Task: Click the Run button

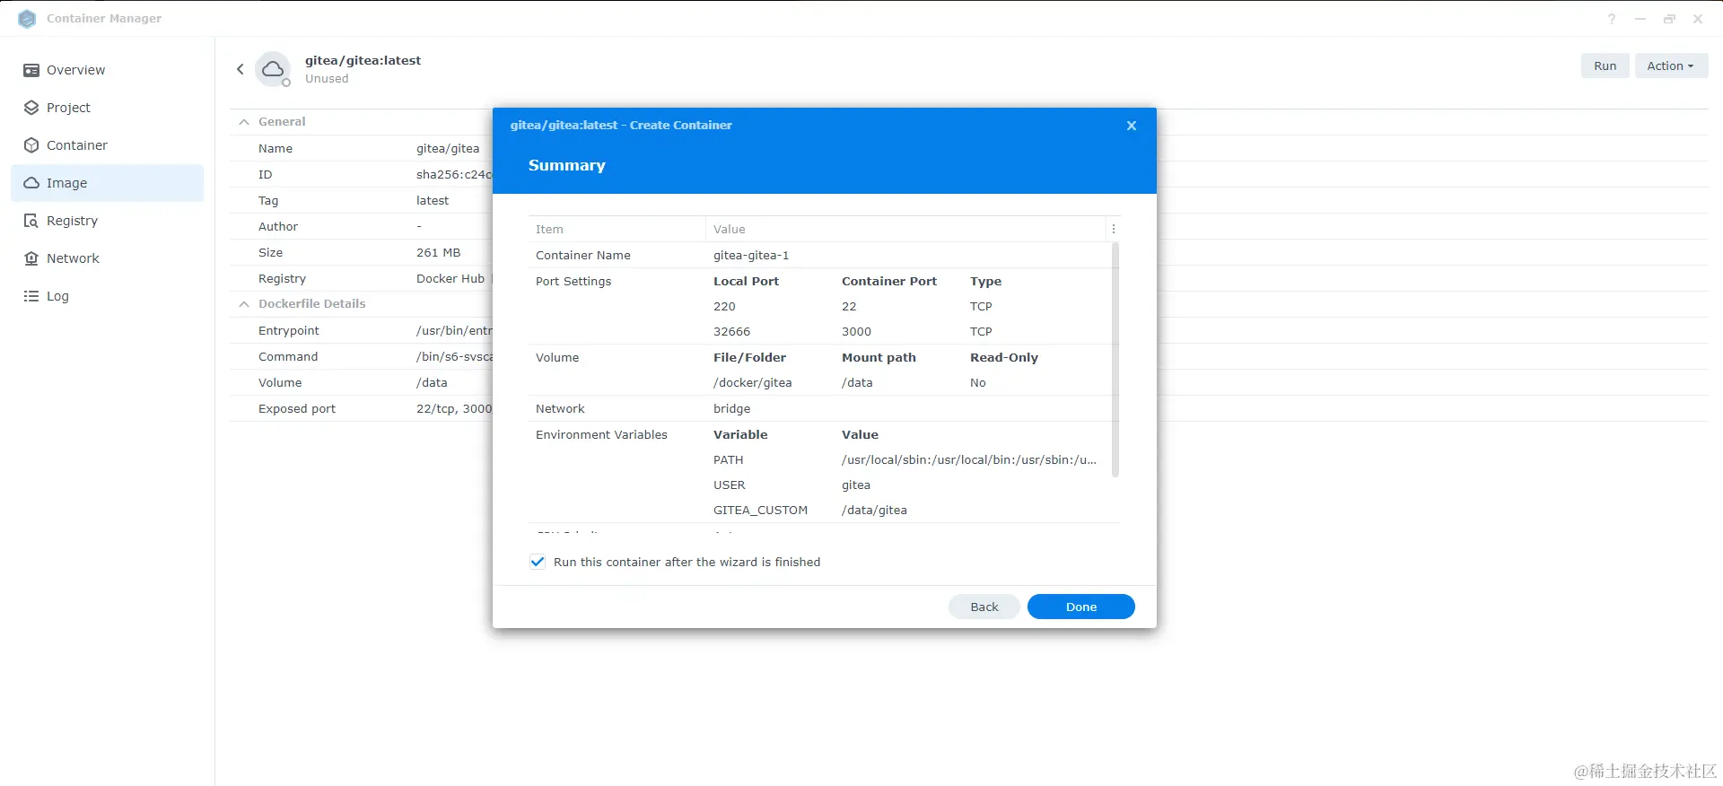Action: click(x=1605, y=66)
